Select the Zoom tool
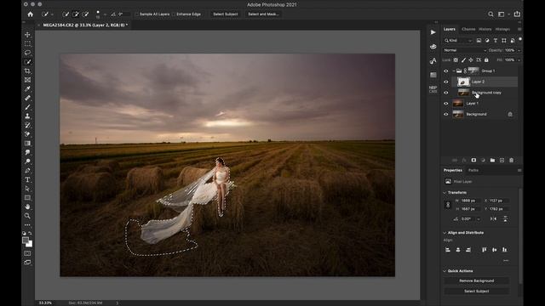Screen dimensions: 545x306 (x=27, y=216)
